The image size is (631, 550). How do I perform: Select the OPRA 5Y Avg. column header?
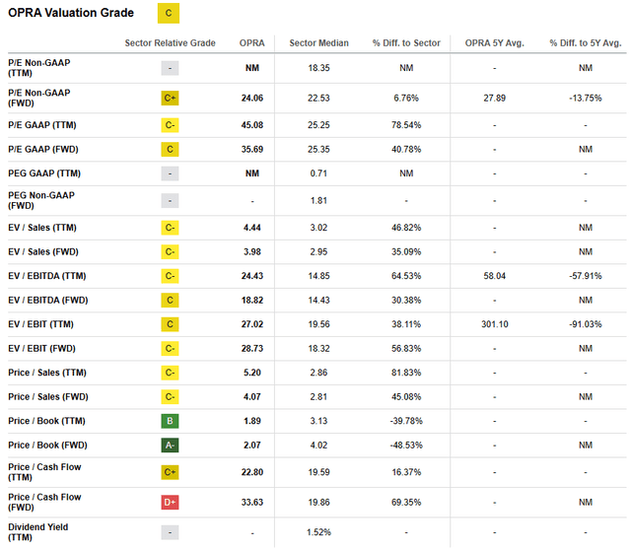click(x=495, y=43)
